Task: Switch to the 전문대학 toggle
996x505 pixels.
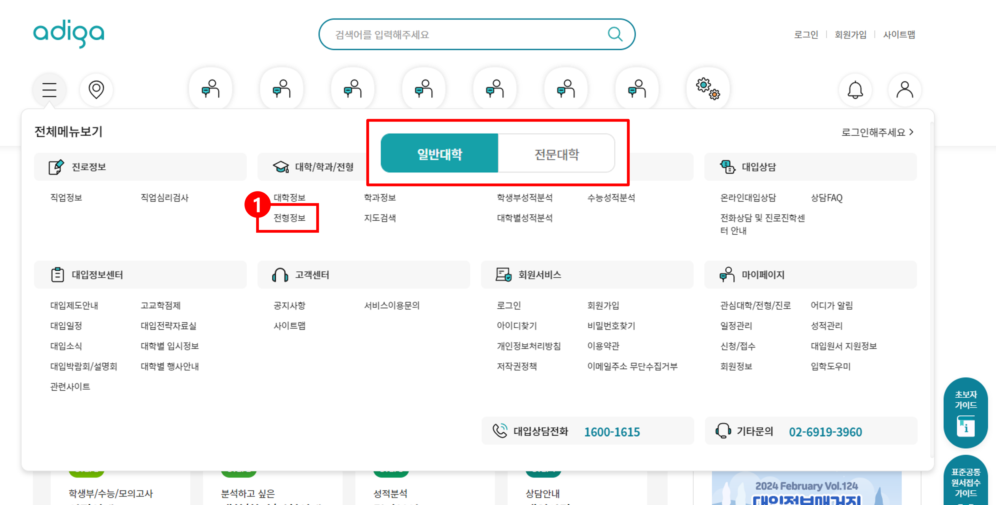Action: 556,153
